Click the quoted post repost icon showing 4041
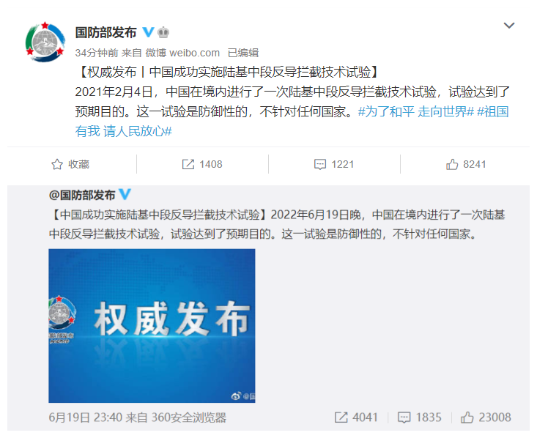Viewport: 537px width, 438px height. [356, 417]
